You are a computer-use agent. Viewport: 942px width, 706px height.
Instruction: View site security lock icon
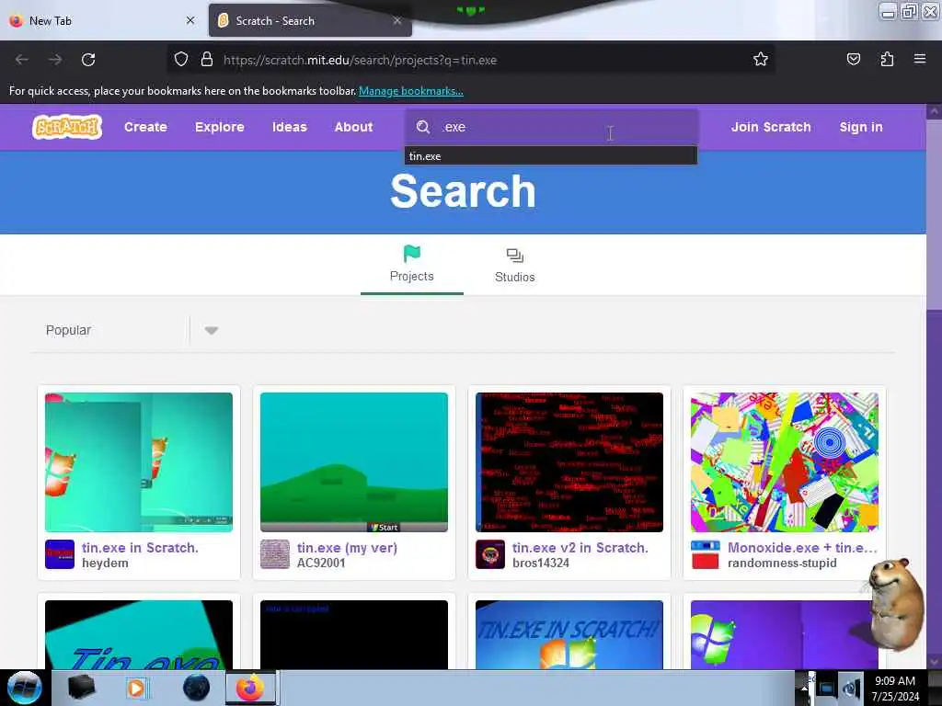coord(207,60)
